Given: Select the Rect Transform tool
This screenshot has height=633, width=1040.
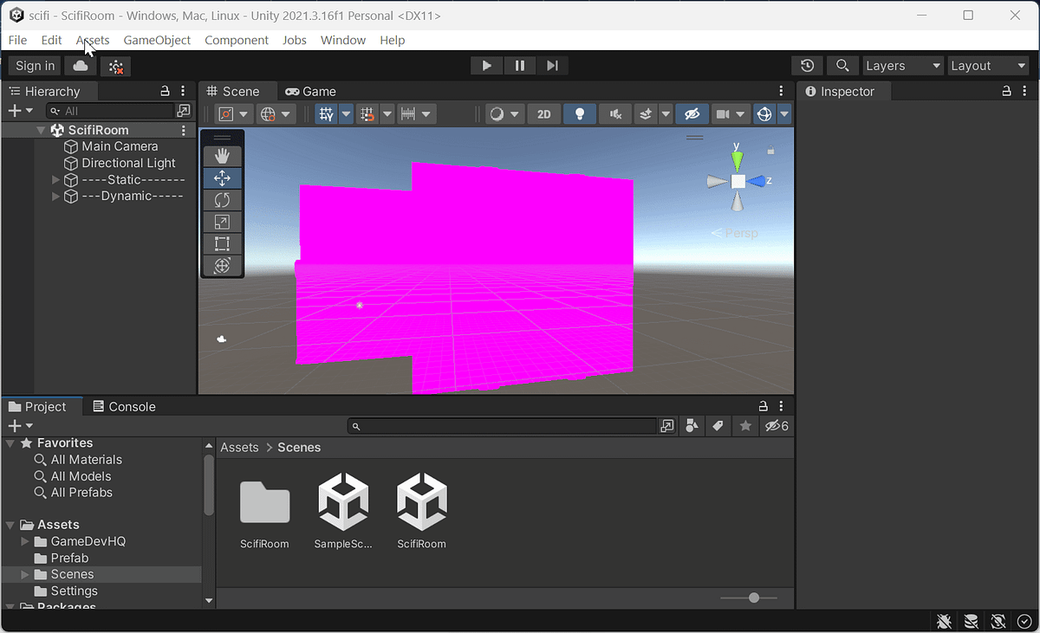Looking at the screenshot, I should 223,243.
